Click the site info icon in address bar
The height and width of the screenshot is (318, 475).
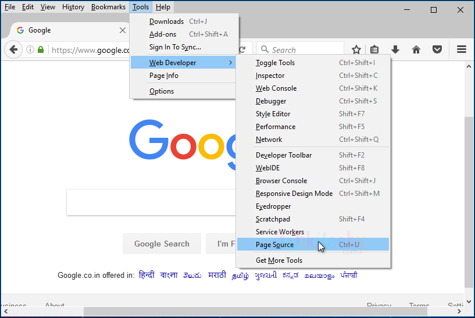coord(30,50)
